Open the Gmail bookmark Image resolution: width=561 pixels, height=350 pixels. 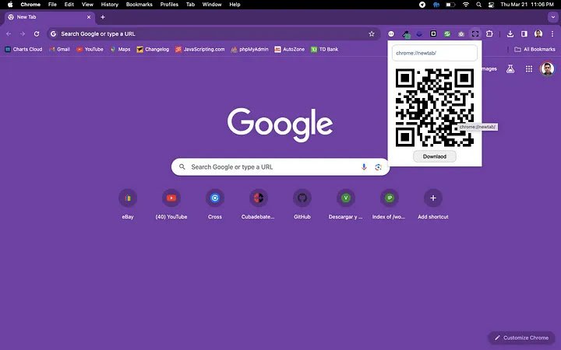pos(59,49)
